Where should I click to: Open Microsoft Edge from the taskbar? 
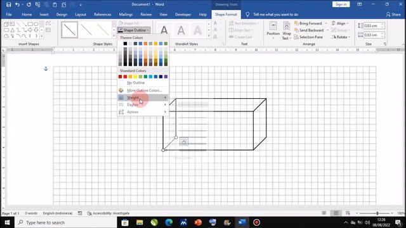169,222
